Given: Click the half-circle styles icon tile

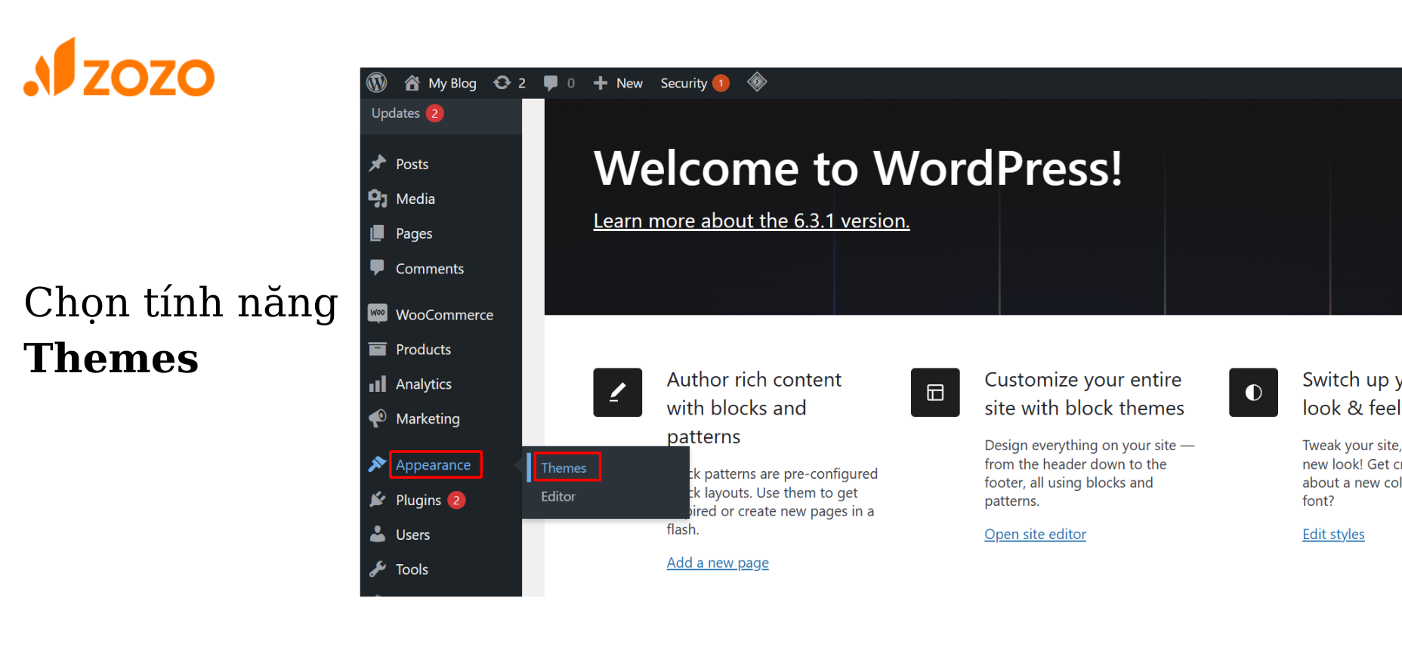Looking at the screenshot, I should coord(1253,393).
